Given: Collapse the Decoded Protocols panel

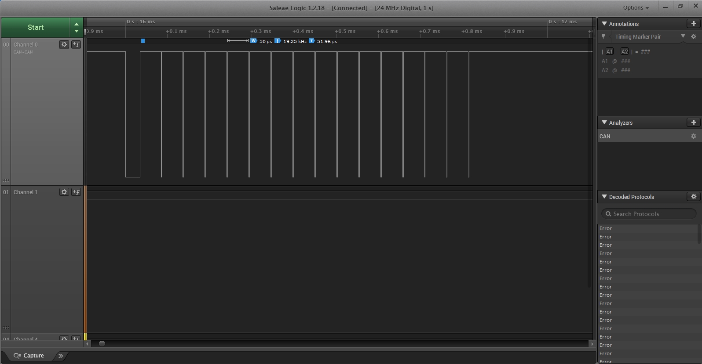Looking at the screenshot, I should click(604, 197).
